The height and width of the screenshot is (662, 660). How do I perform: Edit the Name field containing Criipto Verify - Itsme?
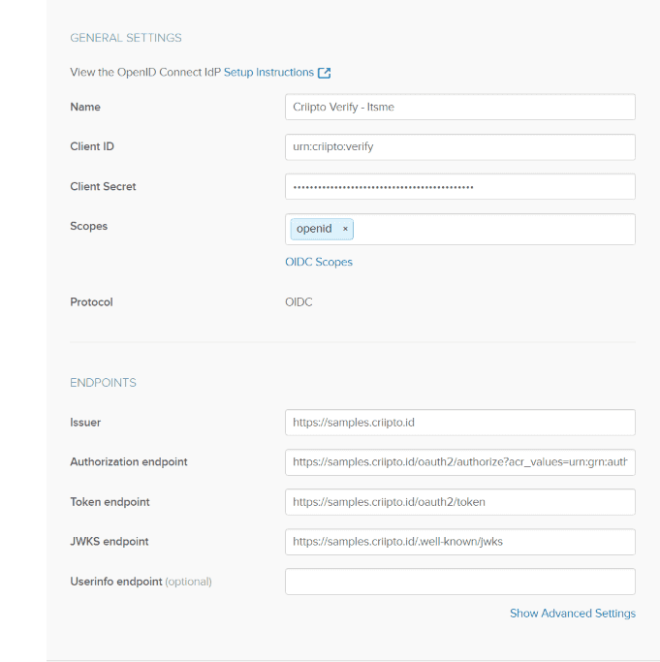(459, 107)
